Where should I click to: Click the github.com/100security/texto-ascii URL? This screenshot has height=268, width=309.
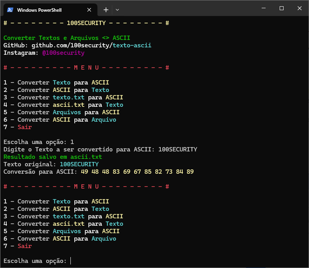pos(92,45)
